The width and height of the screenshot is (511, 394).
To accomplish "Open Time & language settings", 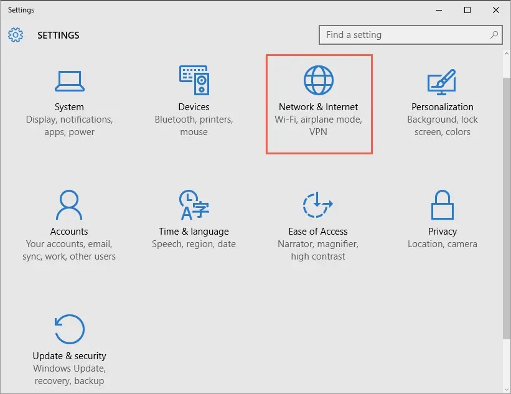I will pyautogui.click(x=194, y=215).
